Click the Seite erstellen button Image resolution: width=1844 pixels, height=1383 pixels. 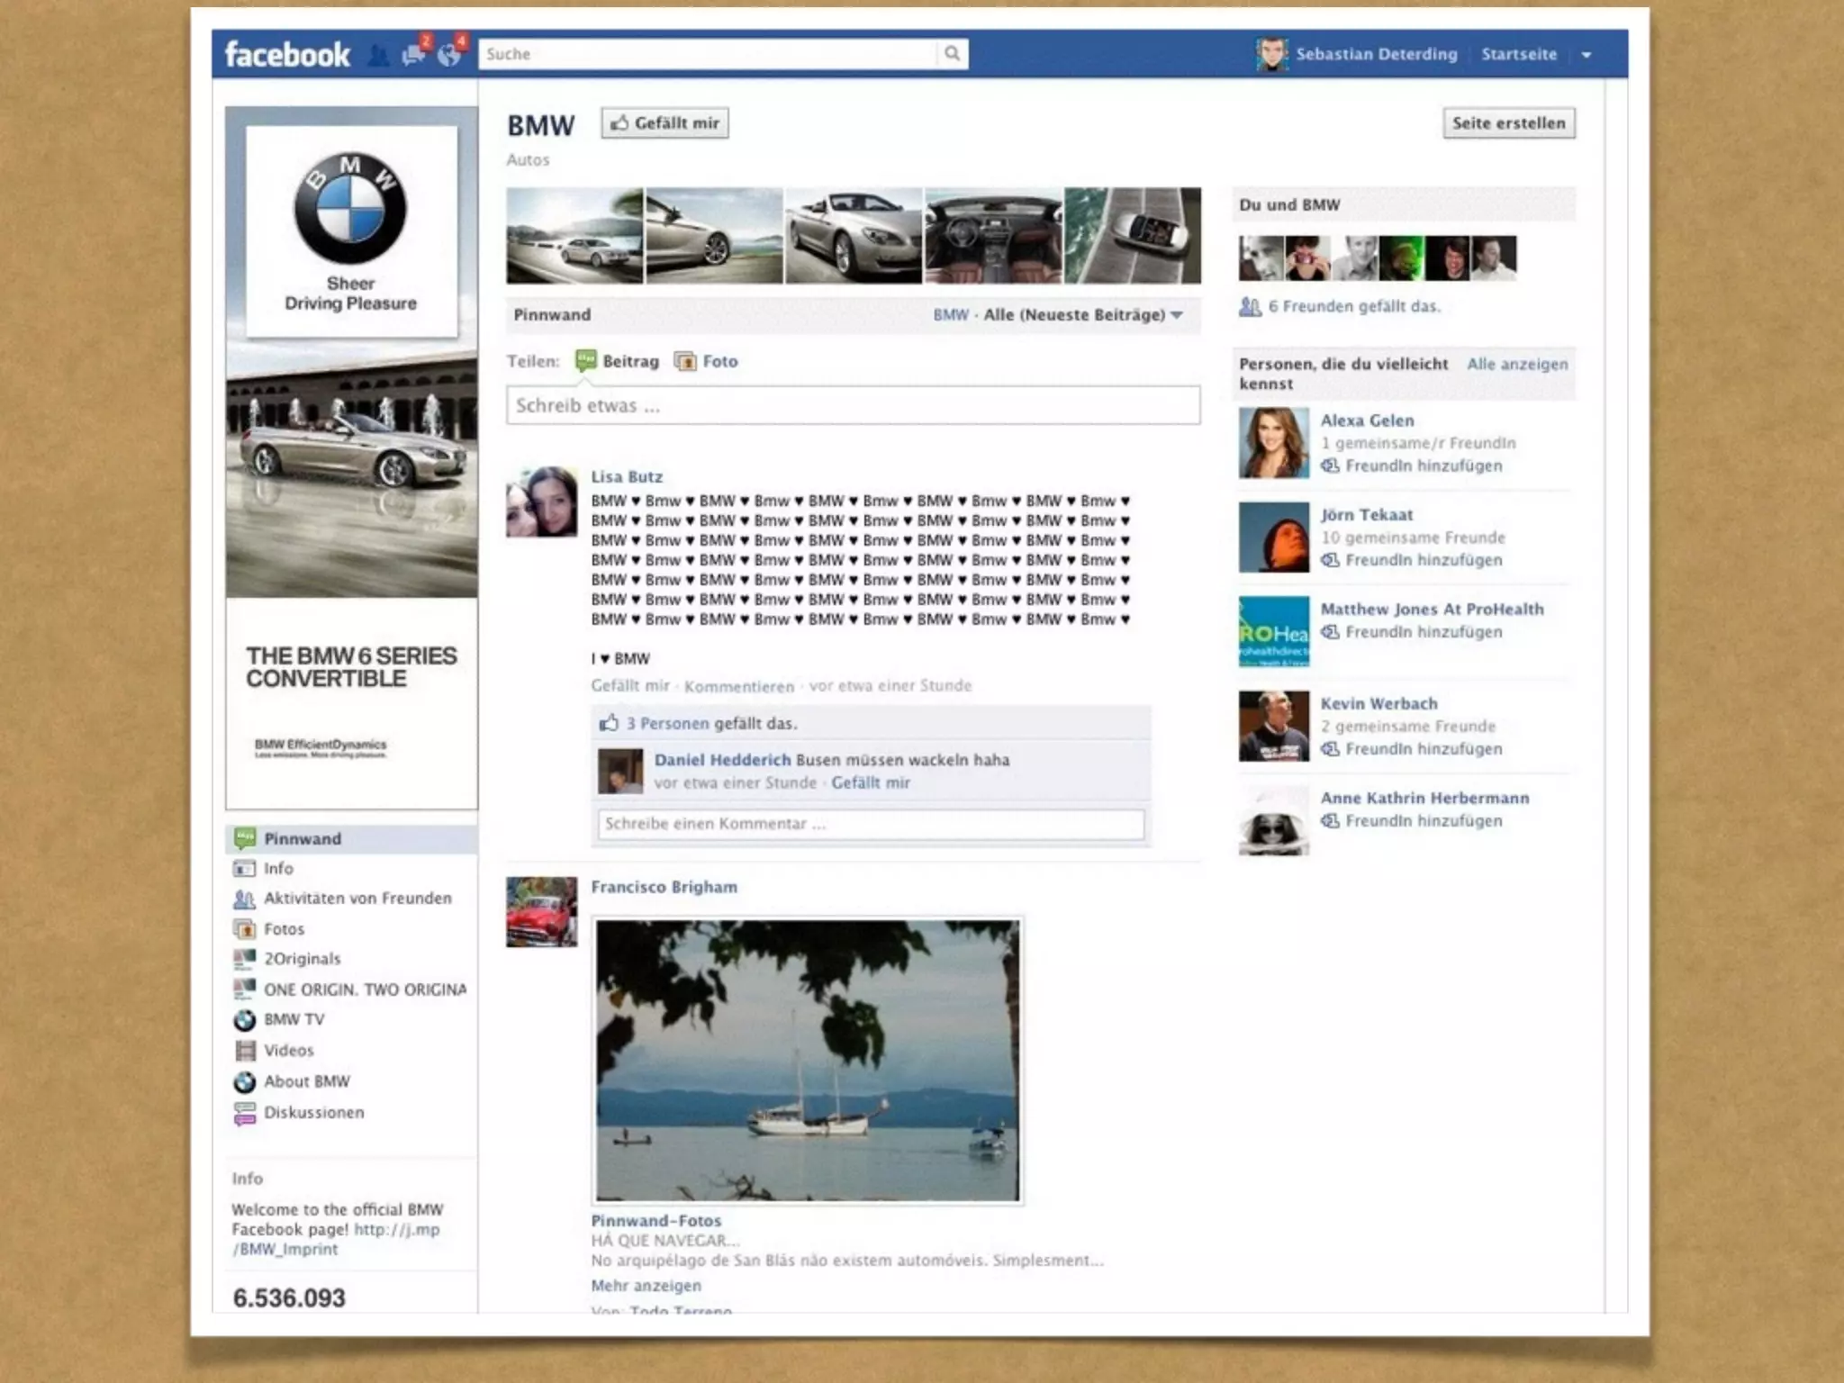[x=1508, y=123]
